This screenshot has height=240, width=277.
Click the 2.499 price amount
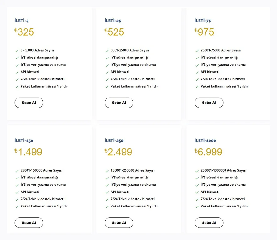[120, 152]
